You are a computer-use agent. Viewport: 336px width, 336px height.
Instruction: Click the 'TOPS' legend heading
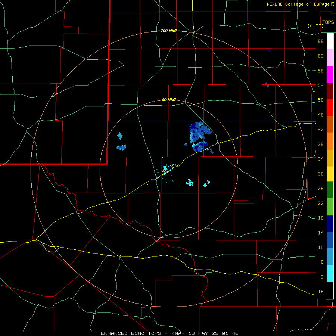328,22
